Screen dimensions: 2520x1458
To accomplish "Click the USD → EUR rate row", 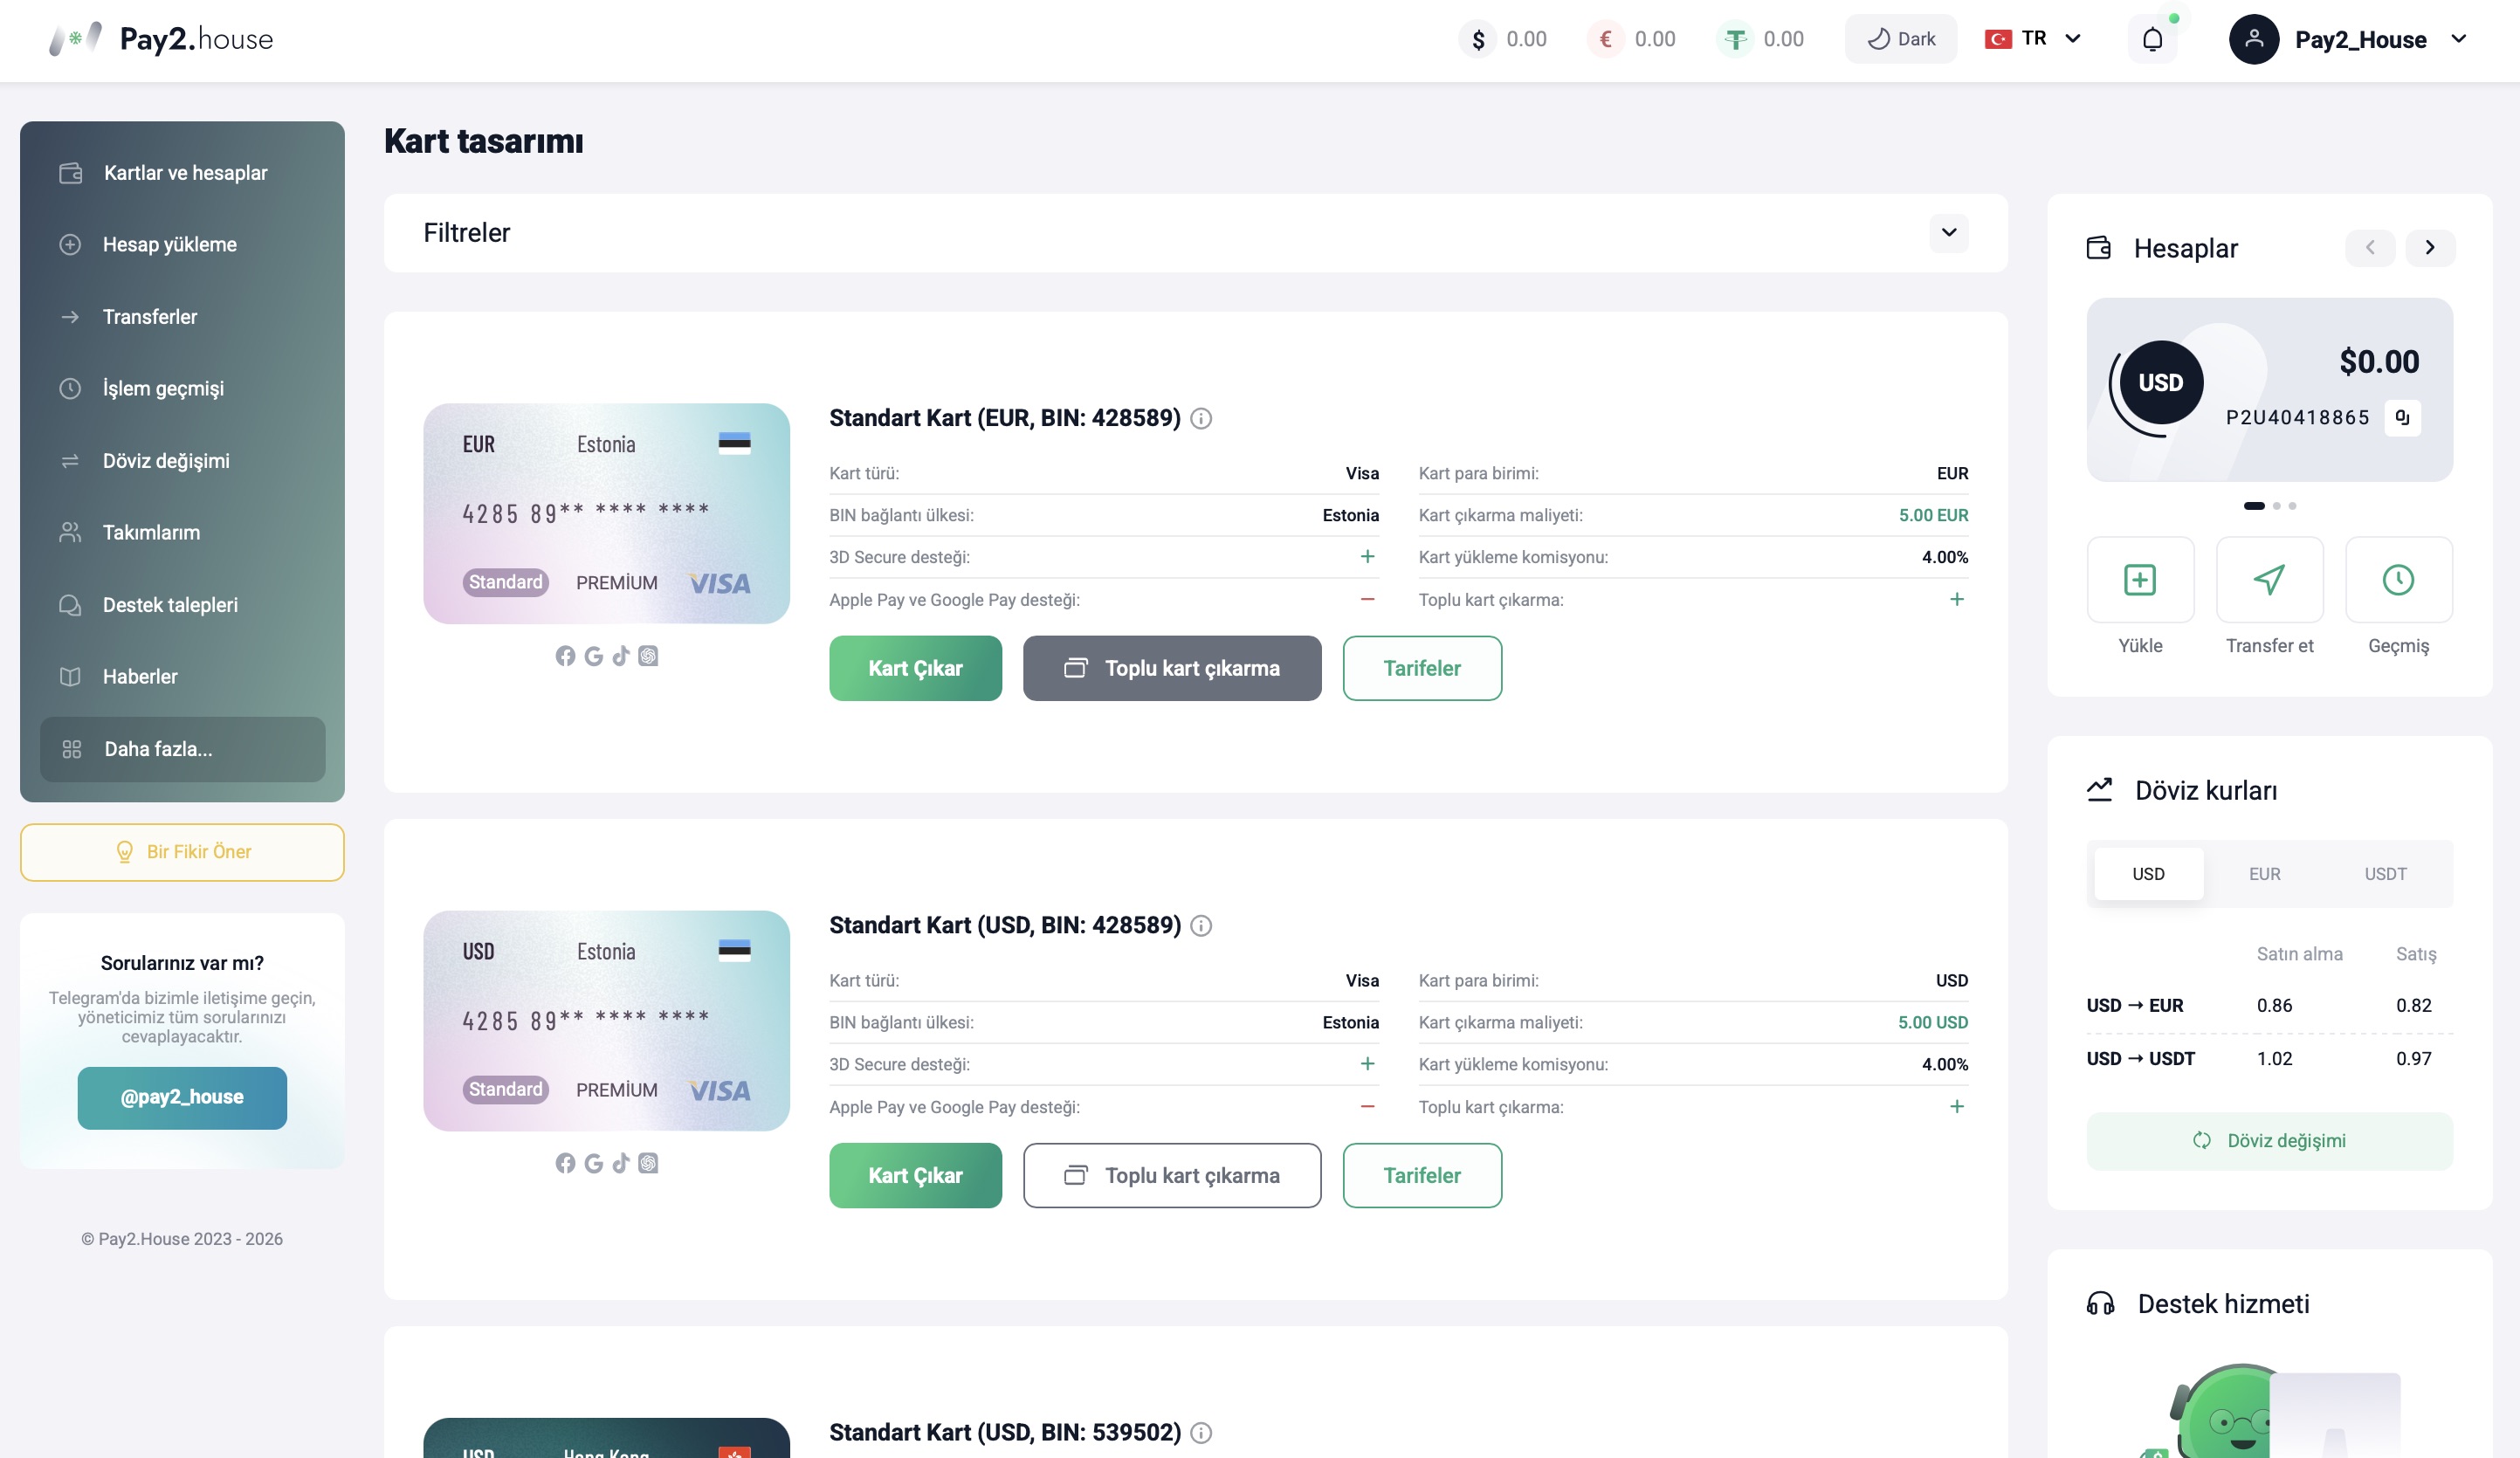I will pyautogui.click(x=2269, y=1006).
